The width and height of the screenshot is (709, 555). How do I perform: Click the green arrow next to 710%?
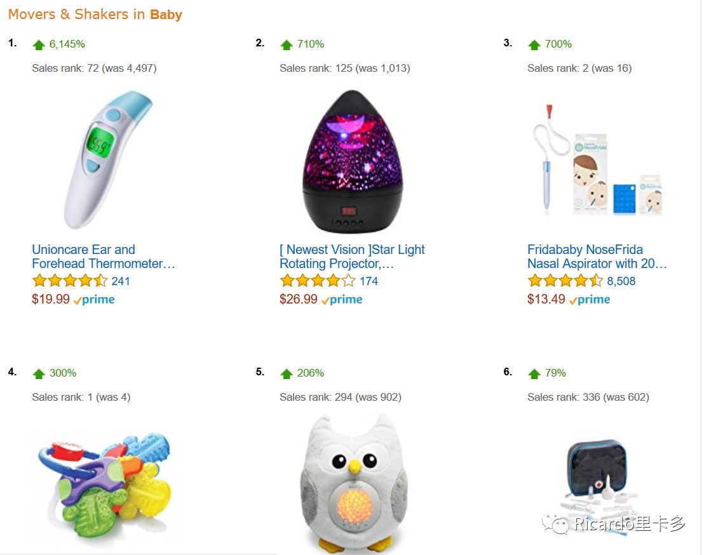[287, 44]
